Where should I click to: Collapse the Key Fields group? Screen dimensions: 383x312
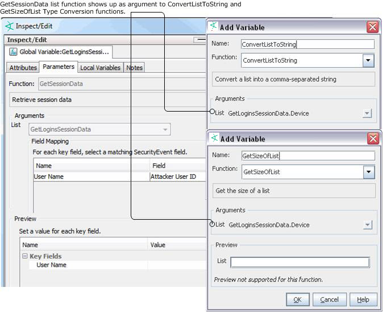tap(24, 256)
